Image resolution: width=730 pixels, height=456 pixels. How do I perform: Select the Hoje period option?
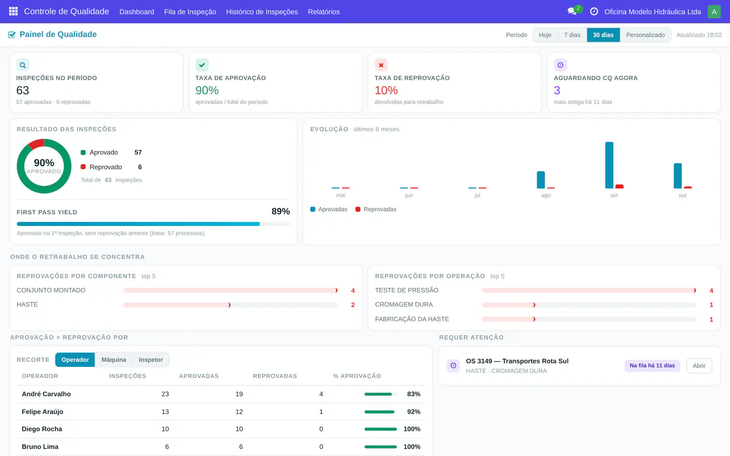coord(545,35)
